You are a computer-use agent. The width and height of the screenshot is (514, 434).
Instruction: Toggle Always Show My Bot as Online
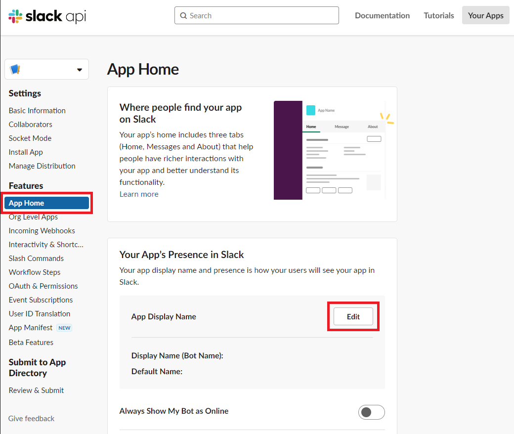click(x=371, y=412)
